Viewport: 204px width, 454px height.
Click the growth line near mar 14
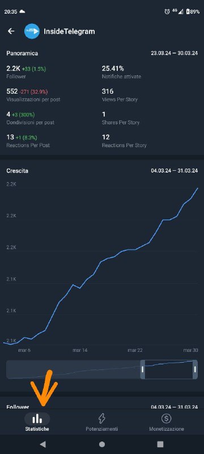tap(80, 288)
